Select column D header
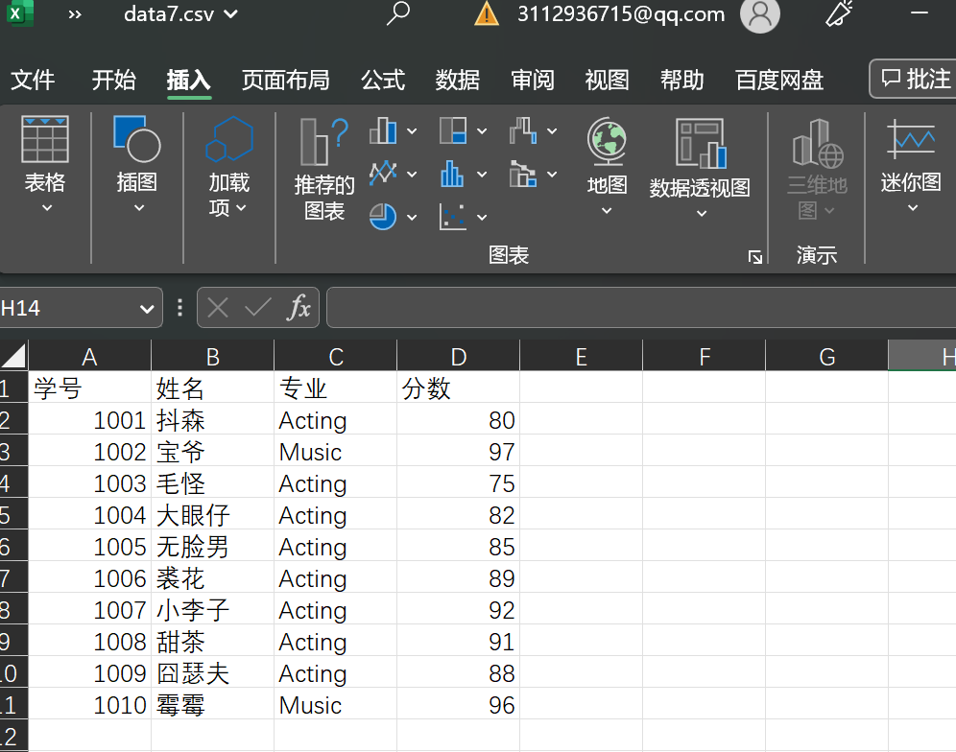The width and height of the screenshot is (956, 752). 458,356
